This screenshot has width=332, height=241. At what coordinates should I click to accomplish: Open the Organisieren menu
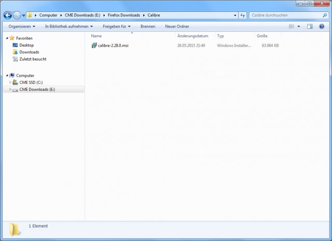click(22, 26)
